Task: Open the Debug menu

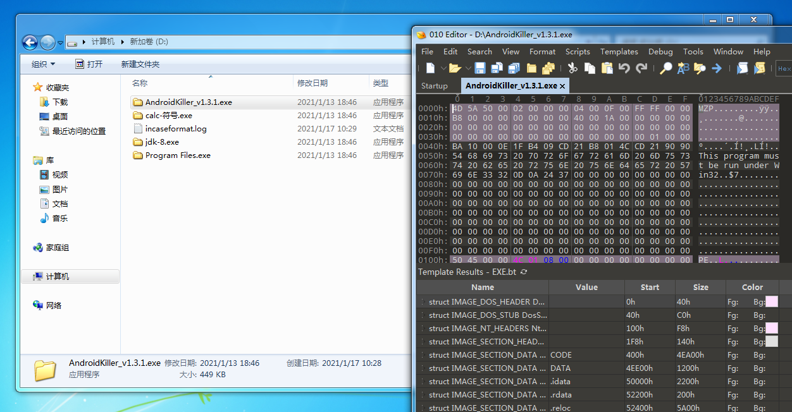Action: click(660, 52)
